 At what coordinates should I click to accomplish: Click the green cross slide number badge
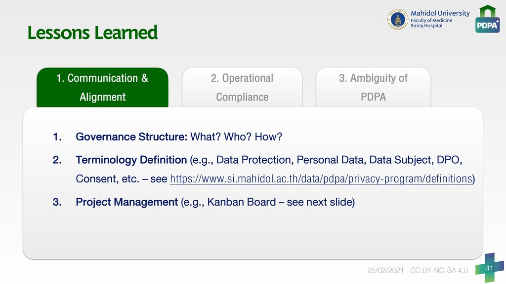click(x=490, y=268)
